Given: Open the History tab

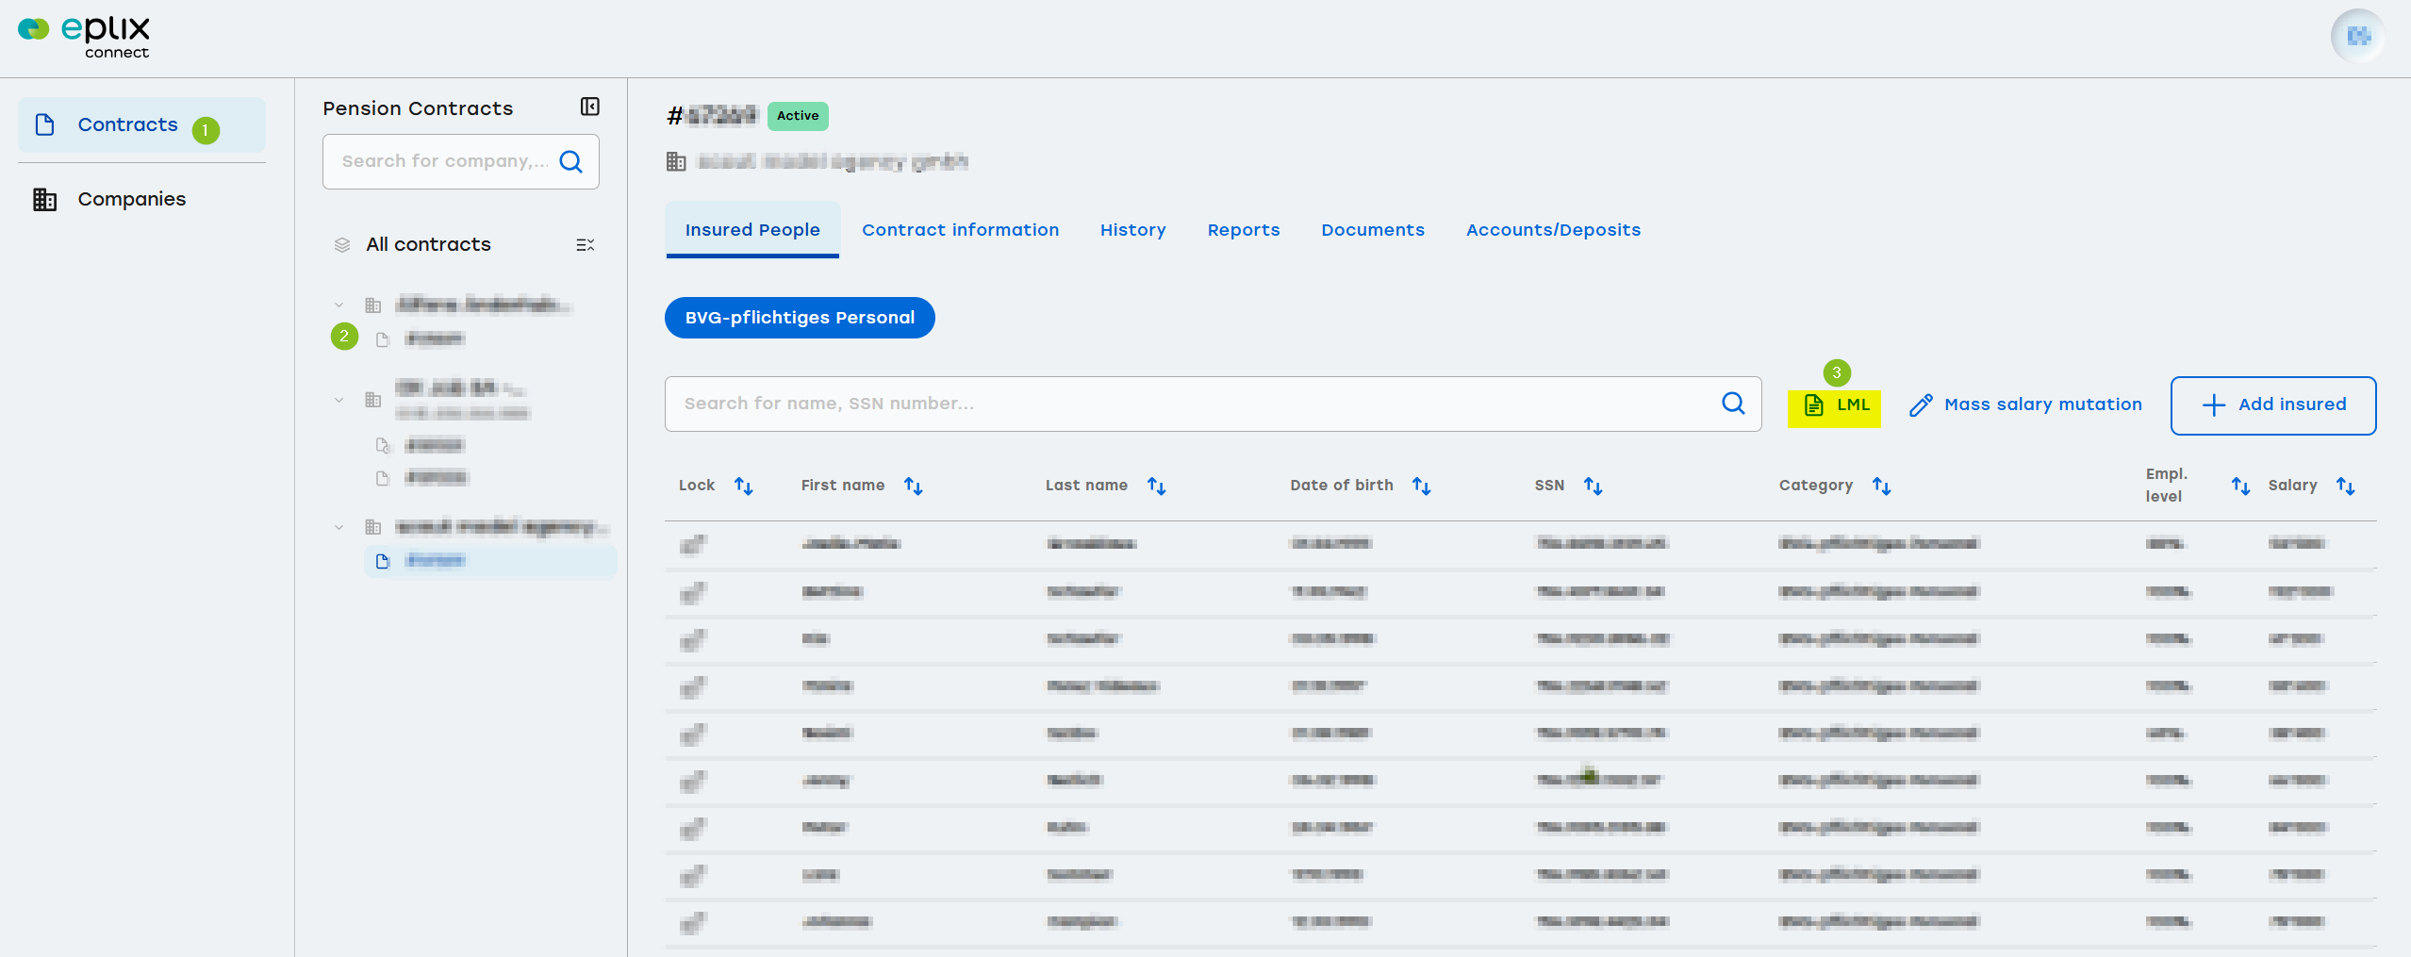Looking at the screenshot, I should tap(1133, 230).
